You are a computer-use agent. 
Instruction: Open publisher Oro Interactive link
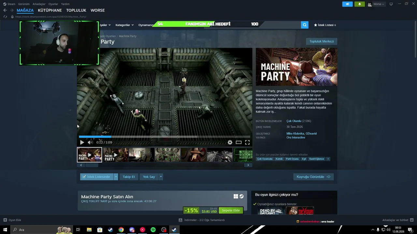coord(296,137)
